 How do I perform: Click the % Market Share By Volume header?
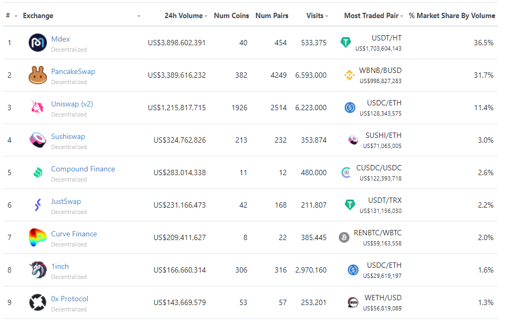click(452, 15)
